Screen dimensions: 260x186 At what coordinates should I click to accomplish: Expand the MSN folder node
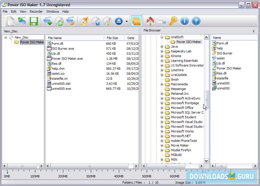(162, 160)
